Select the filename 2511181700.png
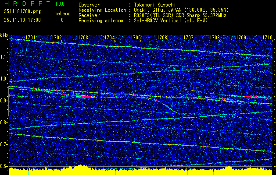The height and width of the screenshot is (175, 276). point(22,12)
